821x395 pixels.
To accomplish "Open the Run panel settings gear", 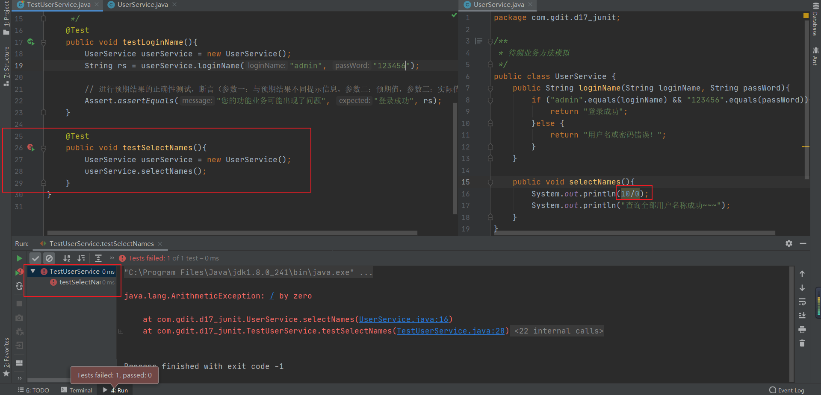I will pos(789,243).
